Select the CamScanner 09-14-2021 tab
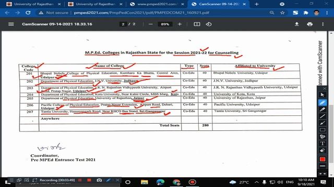Image resolution: width=334 pixels, height=187 pixels. tap(219, 4)
